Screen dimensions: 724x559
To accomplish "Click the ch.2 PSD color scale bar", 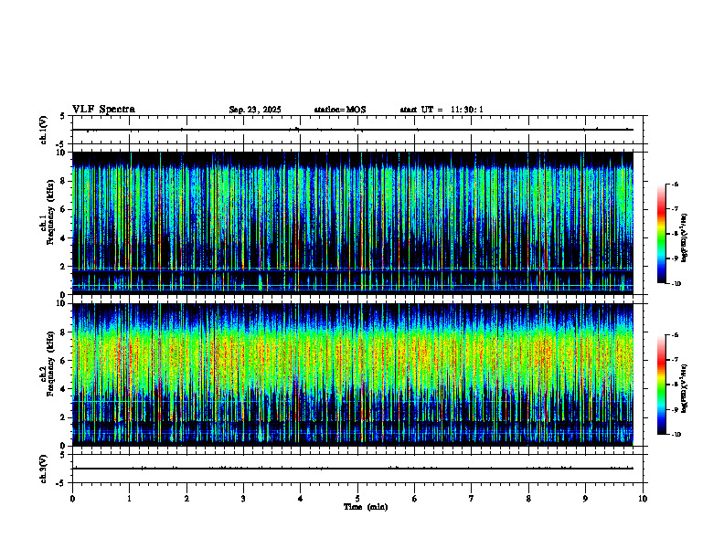I will (x=662, y=385).
